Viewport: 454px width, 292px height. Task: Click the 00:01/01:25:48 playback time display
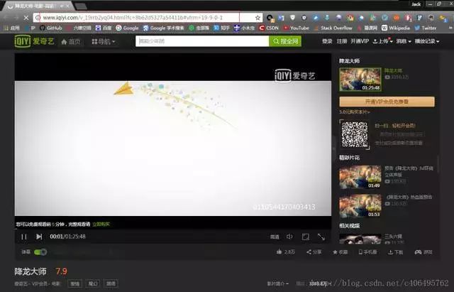point(67,237)
